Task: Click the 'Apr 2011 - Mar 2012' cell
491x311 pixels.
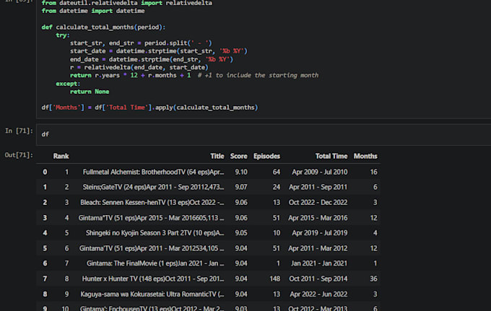Action: pos(318,248)
